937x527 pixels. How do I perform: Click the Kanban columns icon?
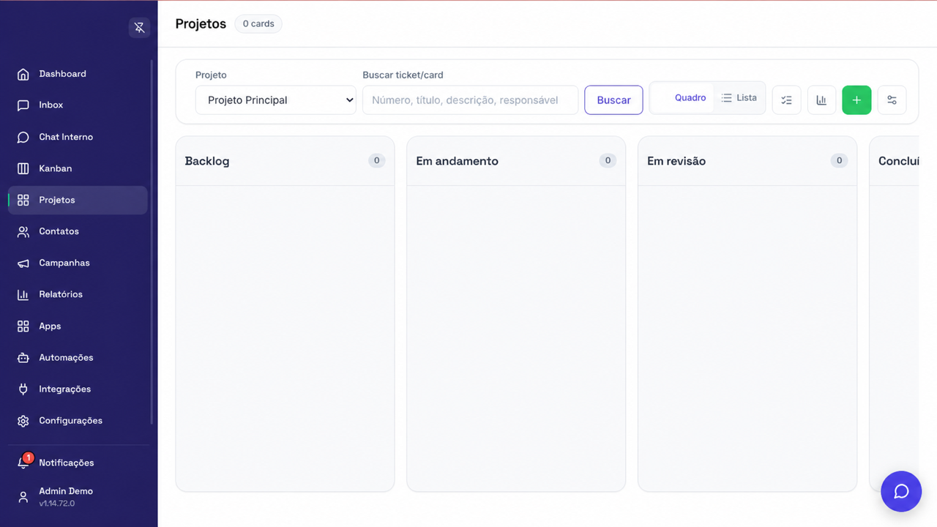[23, 168]
